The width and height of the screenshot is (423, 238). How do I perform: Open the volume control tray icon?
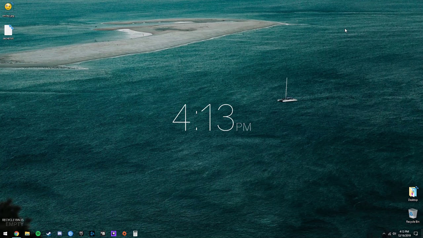(394, 234)
